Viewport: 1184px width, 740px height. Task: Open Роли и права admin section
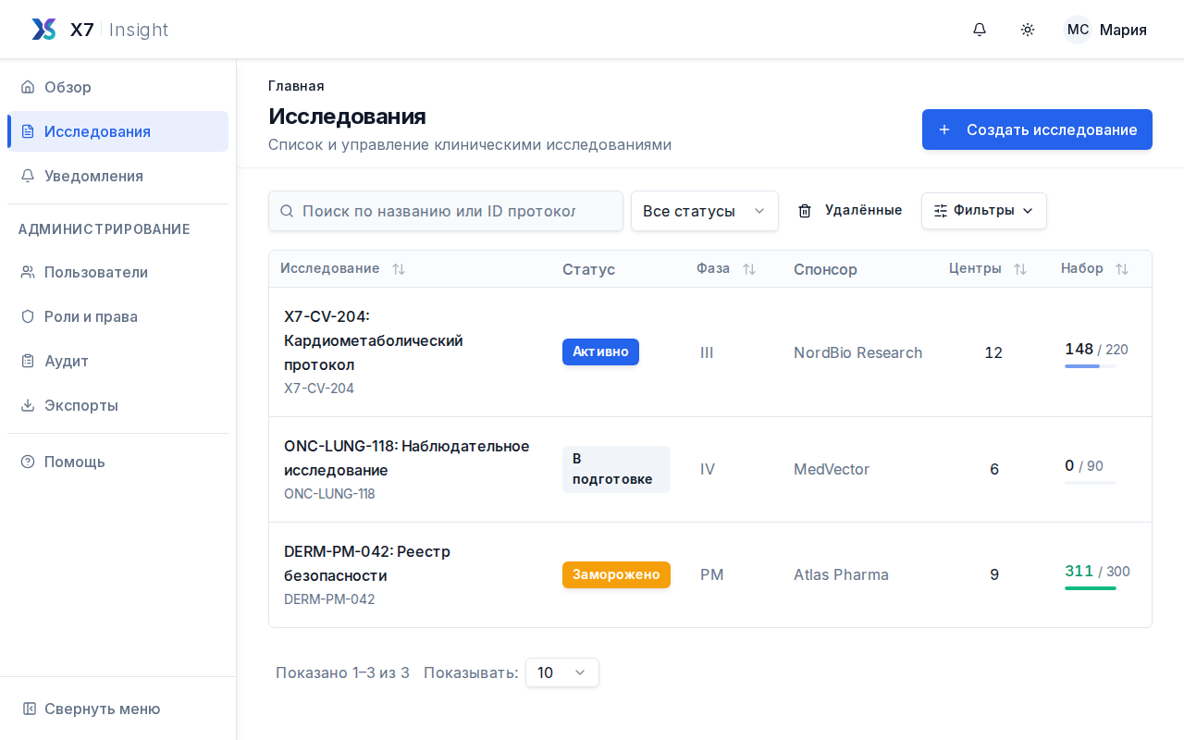pos(117,316)
